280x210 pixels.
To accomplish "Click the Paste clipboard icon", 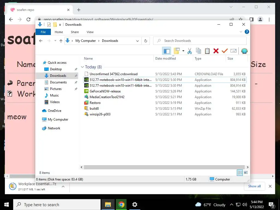I will (207, 51).
